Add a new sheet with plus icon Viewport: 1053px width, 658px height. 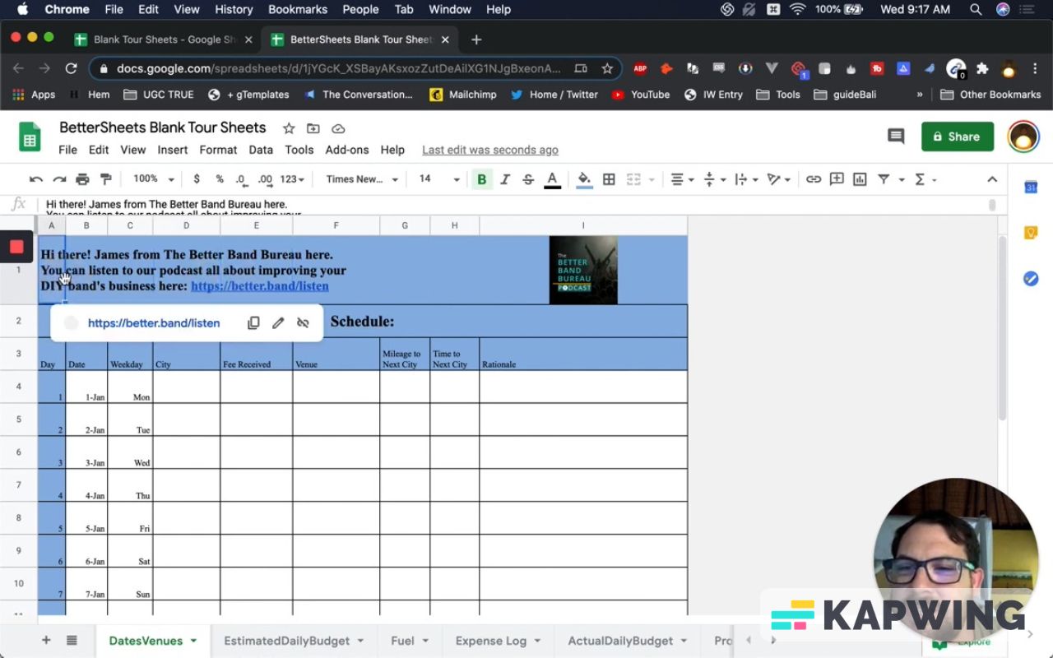[46, 641]
